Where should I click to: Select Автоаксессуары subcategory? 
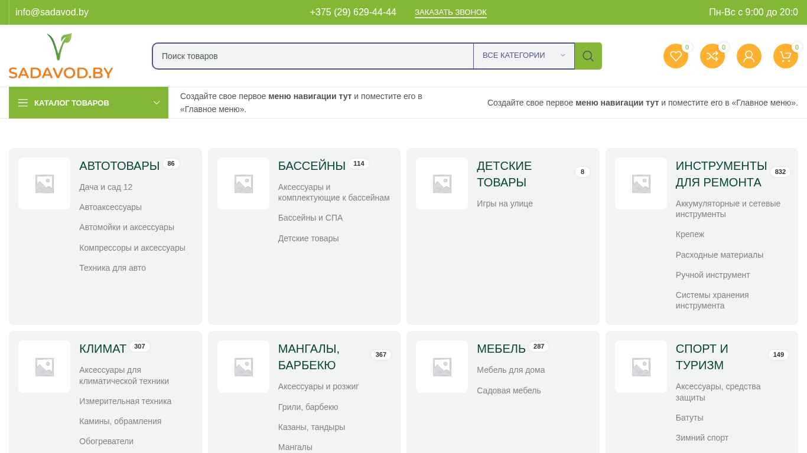click(110, 207)
